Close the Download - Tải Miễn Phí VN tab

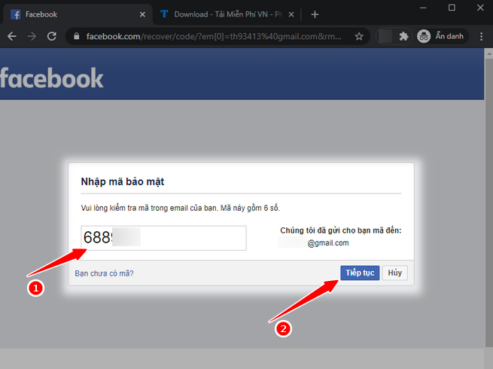click(291, 14)
